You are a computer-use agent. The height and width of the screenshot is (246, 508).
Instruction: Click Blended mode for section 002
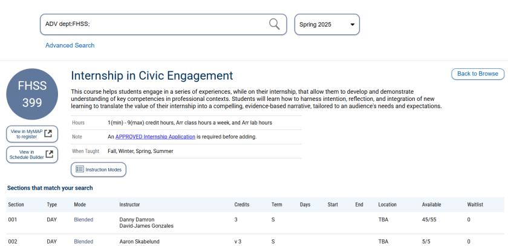pyautogui.click(x=83, y=241)
